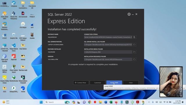Select the Connection String text field
The width and height of the screenshot is (186, 105).
coord(108,37)
